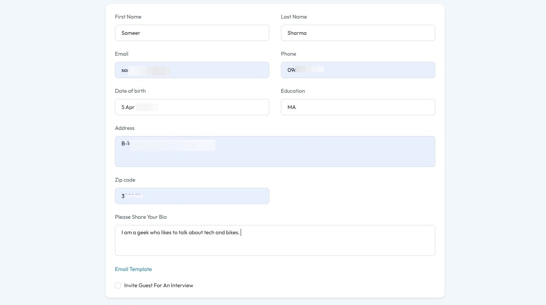Click inside the bio text area
This screenshot has width=546, height=305.
(275, 240)
